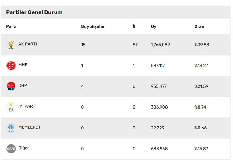Image resolution: width=233 pixels, height=162 pixels.
Task: Click the CHP party logo
Action: tap(11, 86)
